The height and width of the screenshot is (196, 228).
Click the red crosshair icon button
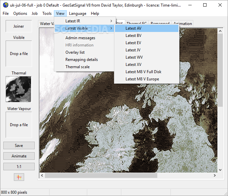pos(19,177)
